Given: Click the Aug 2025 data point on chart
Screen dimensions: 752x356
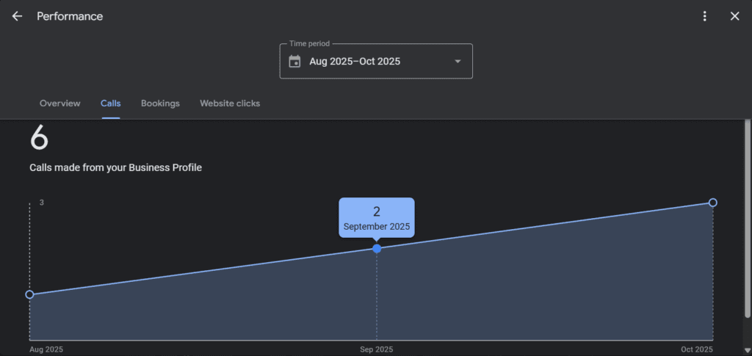Looking at the screenshot, I should click(x=29, y=294).
